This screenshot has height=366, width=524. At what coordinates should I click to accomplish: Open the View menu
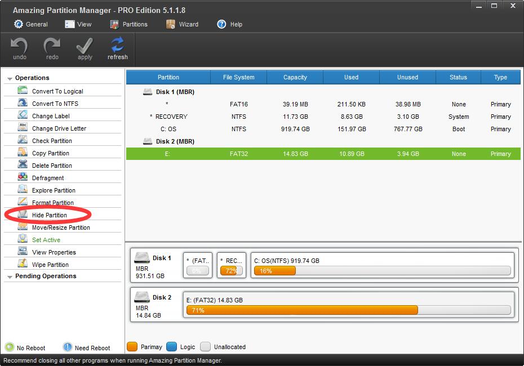[78, 24]
